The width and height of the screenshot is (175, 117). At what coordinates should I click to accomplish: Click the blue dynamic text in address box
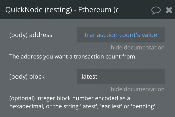point(121,35)
